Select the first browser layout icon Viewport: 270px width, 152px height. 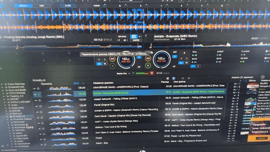(x=167, y=79)
